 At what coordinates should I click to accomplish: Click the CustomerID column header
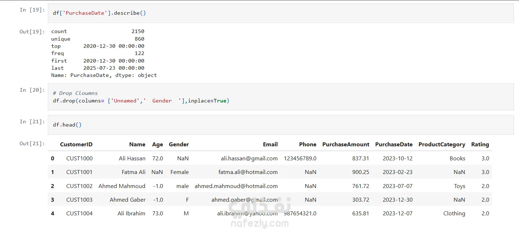[x=76, y=145]
